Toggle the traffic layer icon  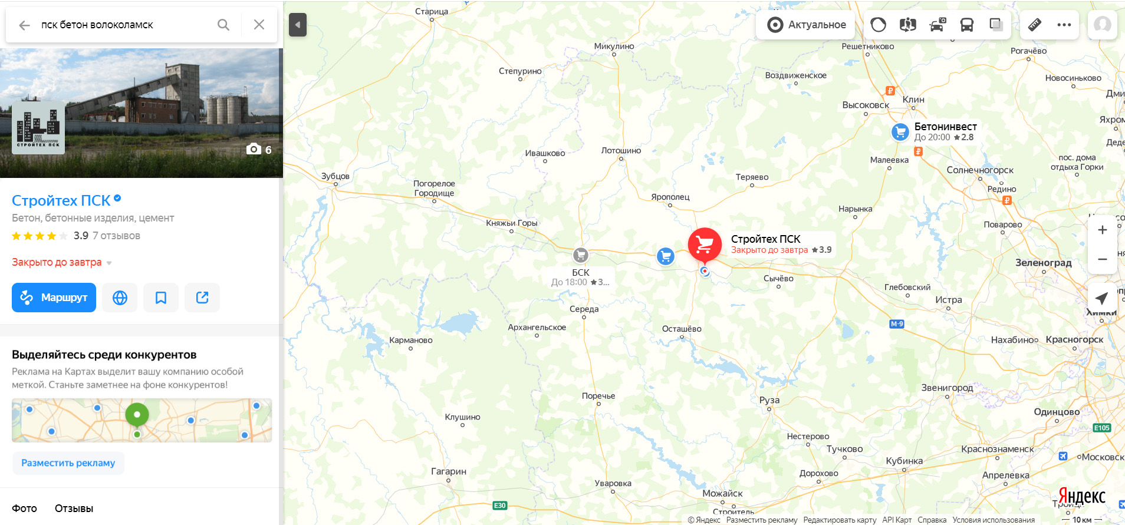pyautogui.click(x=879, y=25)
